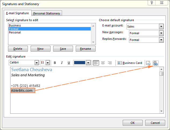Toggle Bold formatting in signature editor
The width and height of the screenshot is (170, 130).
click(x=55, y=63)
